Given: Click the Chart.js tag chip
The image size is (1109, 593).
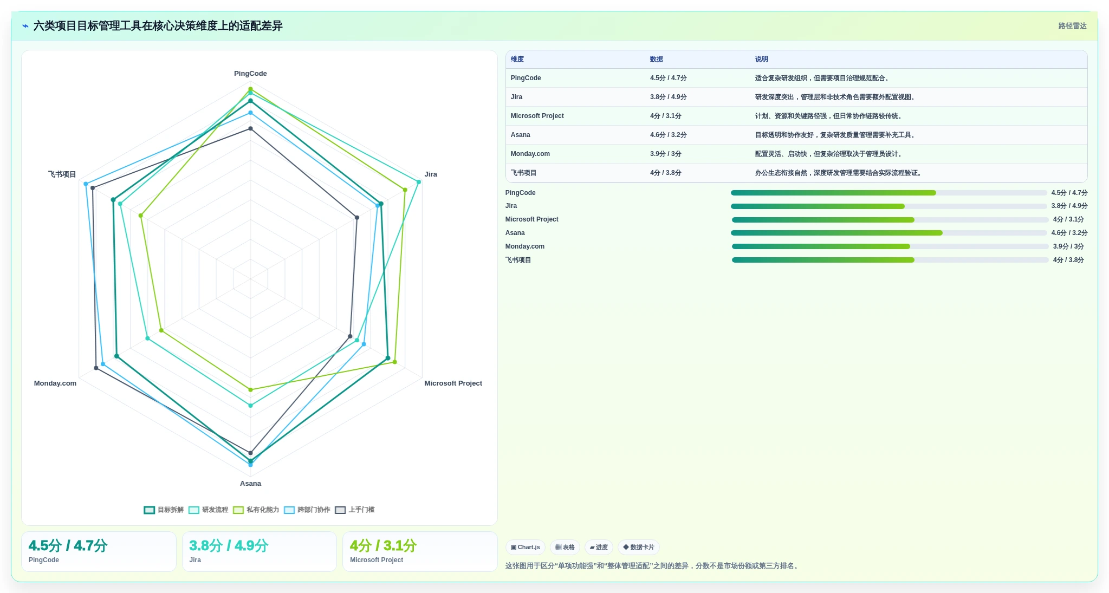Looking at the screenshot, I should (525, 547).
